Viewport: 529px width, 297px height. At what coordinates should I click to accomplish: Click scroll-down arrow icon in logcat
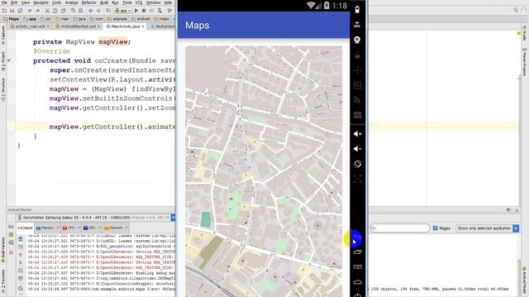point(21,262)
